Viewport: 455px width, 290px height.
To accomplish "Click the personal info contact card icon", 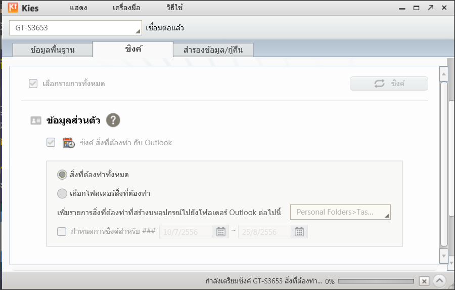I will [36, 120].
